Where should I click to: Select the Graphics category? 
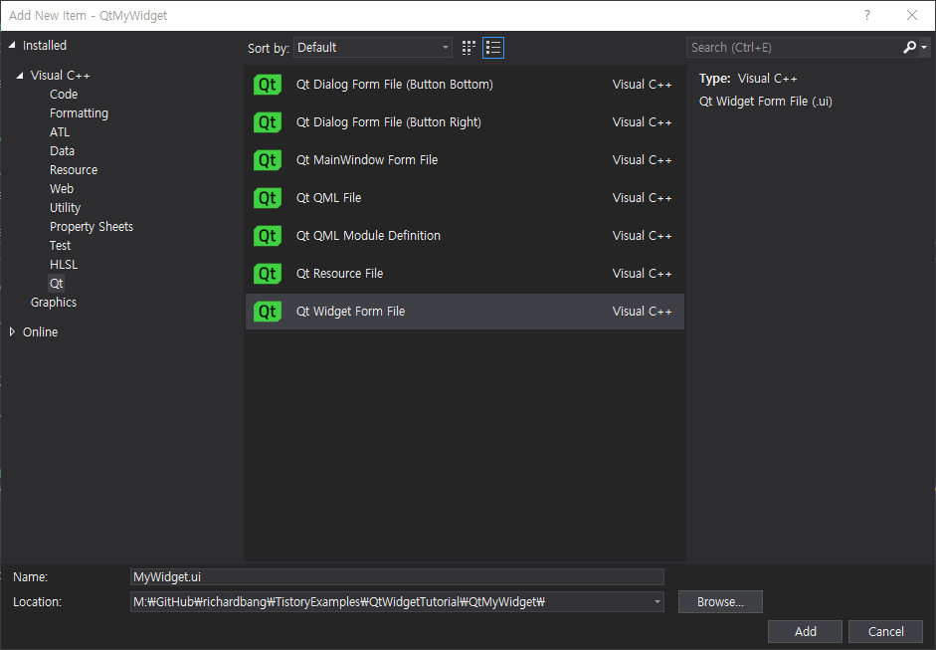click(54, 303)
